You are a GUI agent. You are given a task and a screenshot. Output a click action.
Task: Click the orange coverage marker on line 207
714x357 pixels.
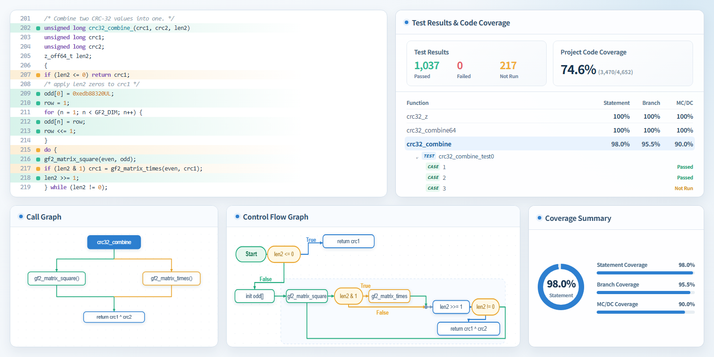point(38,75)
